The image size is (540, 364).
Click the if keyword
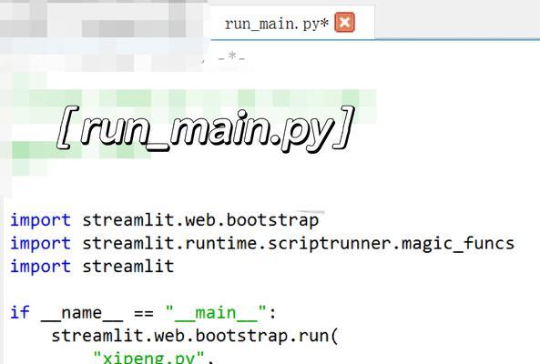tap(20, 312)
